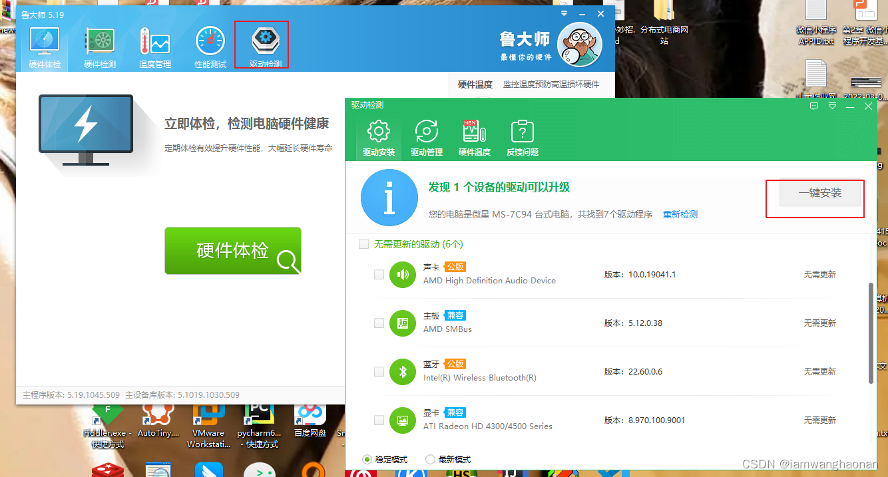Click version 10.0.19041.1 text
Image resolution: width=888 pixels, height=477 pixels.
652,274
